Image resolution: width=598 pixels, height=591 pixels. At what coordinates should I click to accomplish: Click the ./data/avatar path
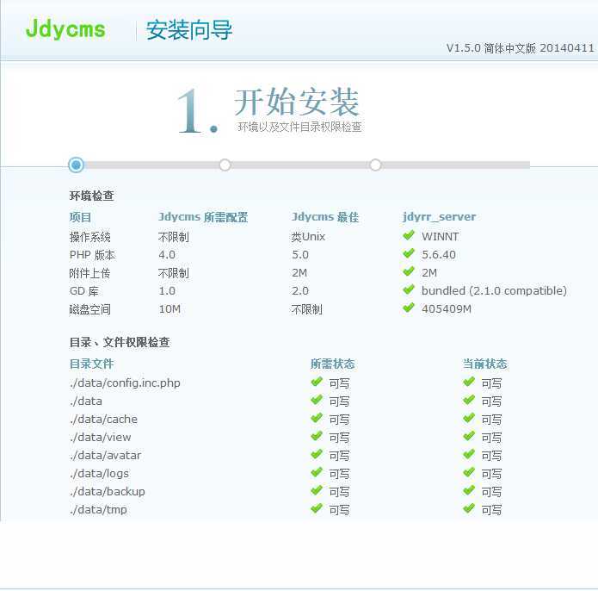click(105, 456)
